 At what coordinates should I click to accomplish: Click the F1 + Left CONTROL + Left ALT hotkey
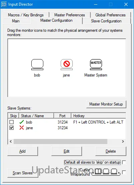[x=98, y=122]
